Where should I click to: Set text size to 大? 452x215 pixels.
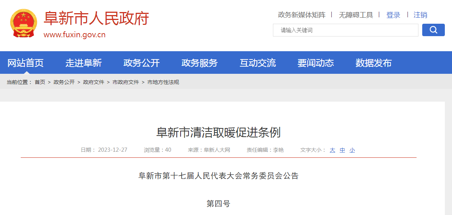(x=332, y=150)
